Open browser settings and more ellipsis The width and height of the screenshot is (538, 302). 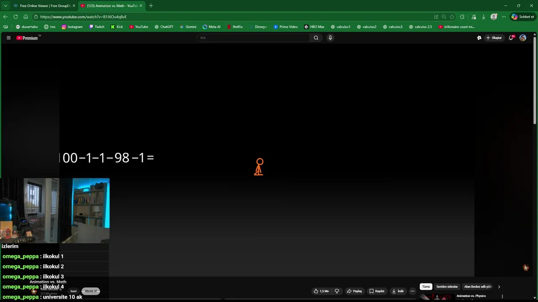point(504,17)
